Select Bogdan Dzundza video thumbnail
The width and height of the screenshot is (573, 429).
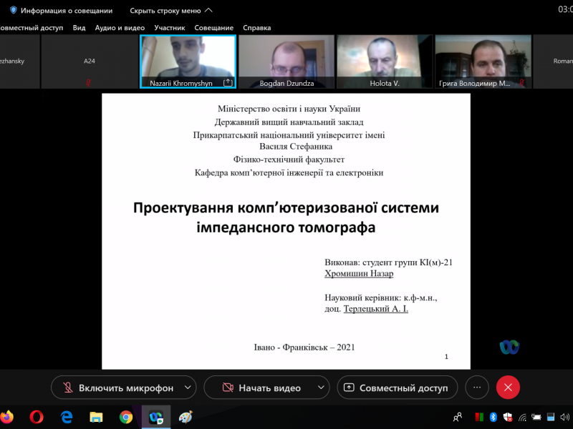pos(286,61)
